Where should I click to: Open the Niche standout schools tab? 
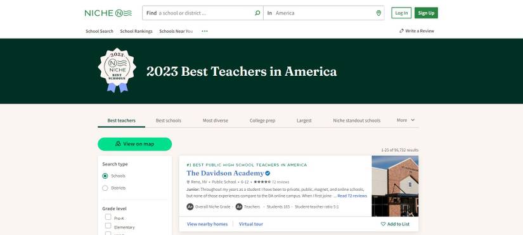(x=356, y=120)
